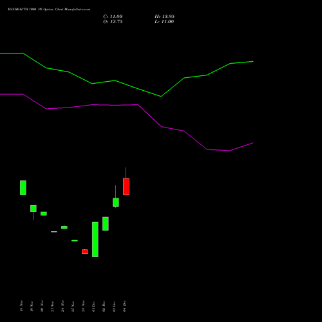Click the '20 Nov' date axis label
The image size is (322, 322).
click(42, 306)
